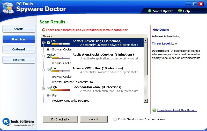Click the Smart Update globe icon
The height and width of the screenshot is (131, 207).
[150, 11]
